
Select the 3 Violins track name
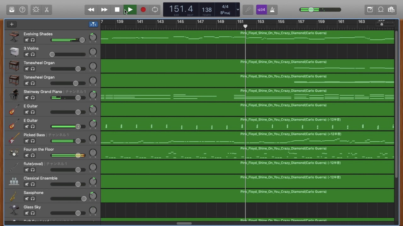pos(31,48)
